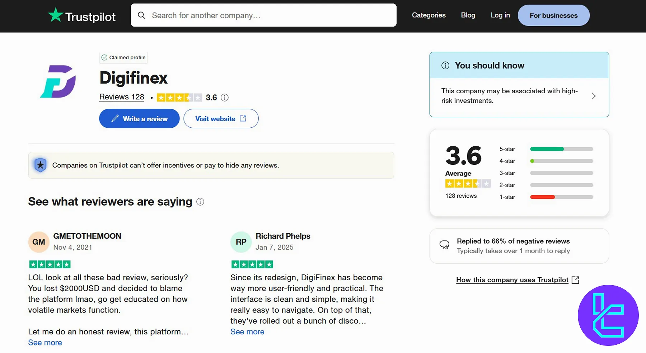
Task: Click Replied to 66% of negative reviews
Action: tap(513, 241)
